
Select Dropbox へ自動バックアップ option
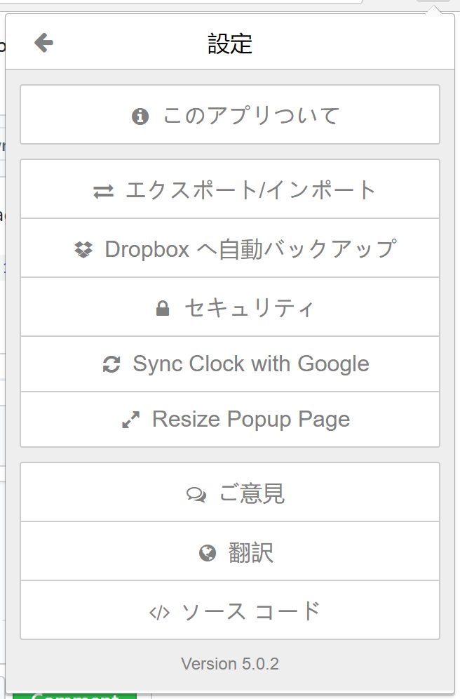[250, 248]
